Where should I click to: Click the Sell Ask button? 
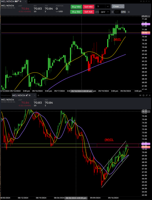(x=89, y=12)
